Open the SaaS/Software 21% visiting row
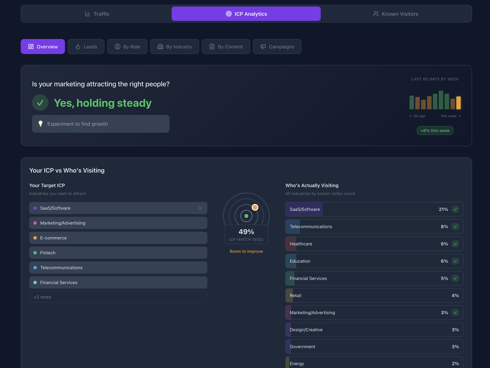Viewport: 490px width, 368px height. [374, 209]
